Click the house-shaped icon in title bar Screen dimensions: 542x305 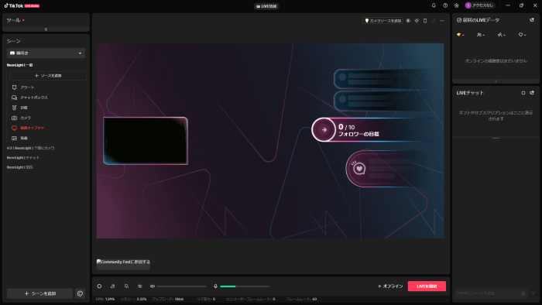(x=457, y=5)
